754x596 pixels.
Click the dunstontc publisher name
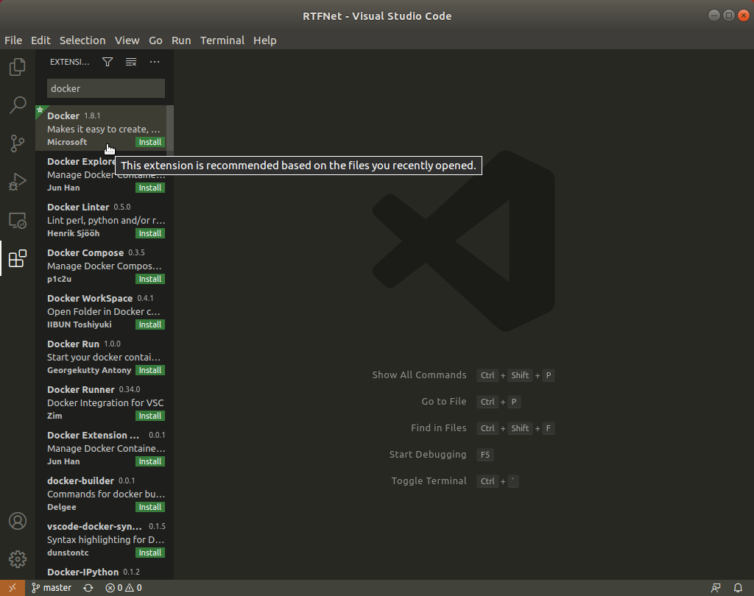(68, 553)
